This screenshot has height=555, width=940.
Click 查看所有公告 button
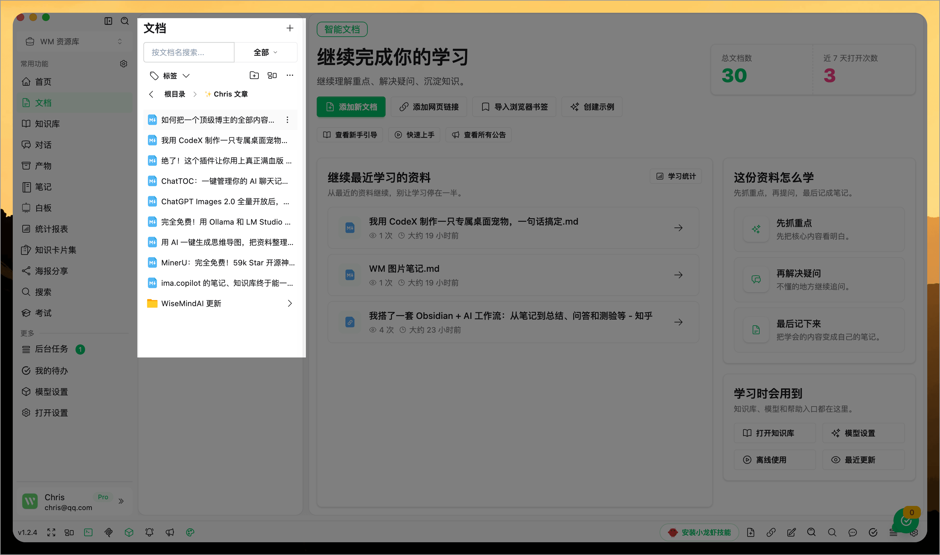tap(478, 135)
